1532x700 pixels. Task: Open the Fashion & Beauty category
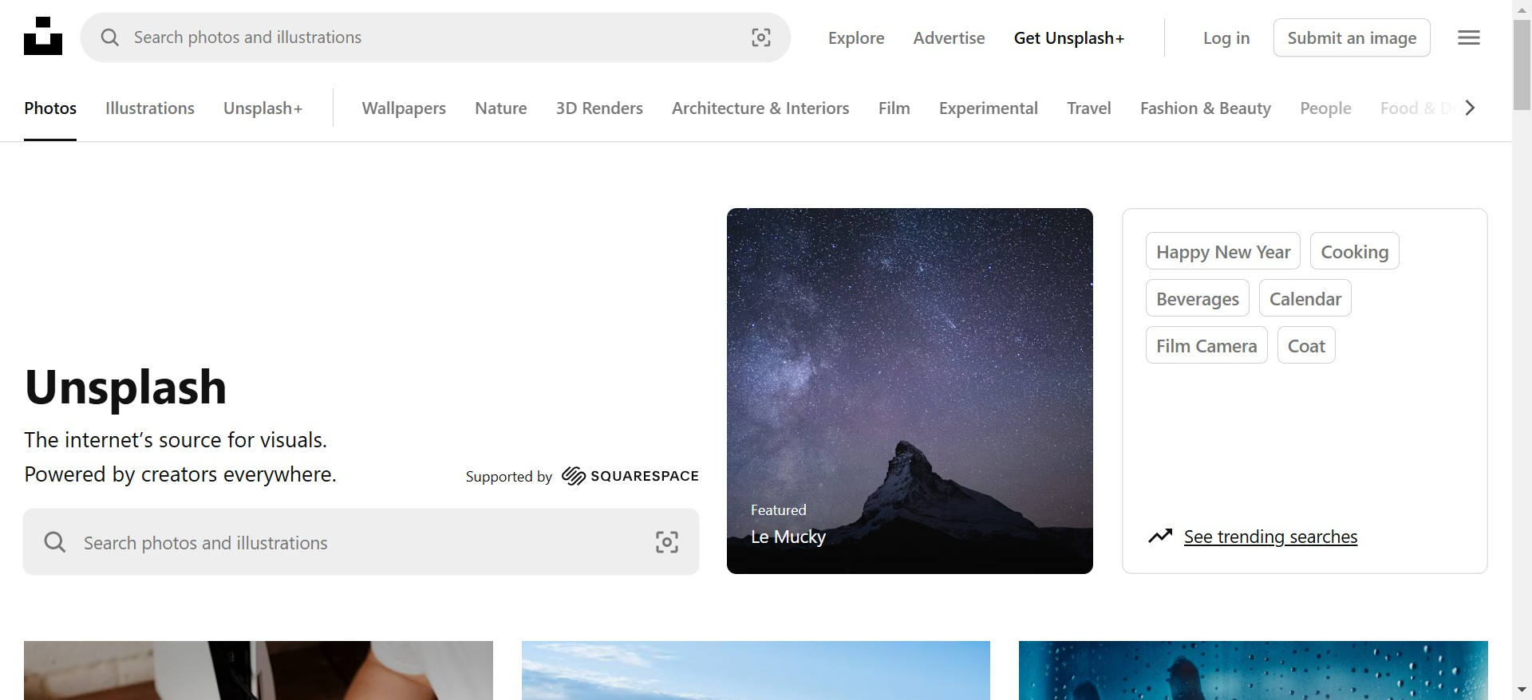[x=1206, y=108]
